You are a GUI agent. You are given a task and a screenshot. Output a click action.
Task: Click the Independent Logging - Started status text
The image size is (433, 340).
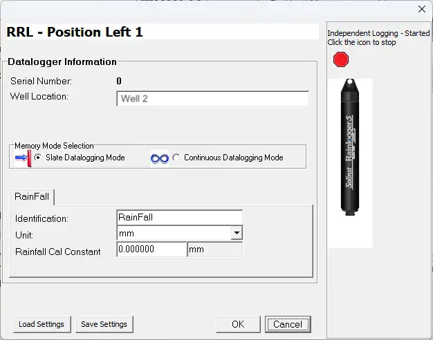(x=378, y=33)
